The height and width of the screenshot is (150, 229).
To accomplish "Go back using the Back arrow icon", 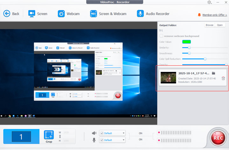I will pyautogui.click(x=7, y=14).
